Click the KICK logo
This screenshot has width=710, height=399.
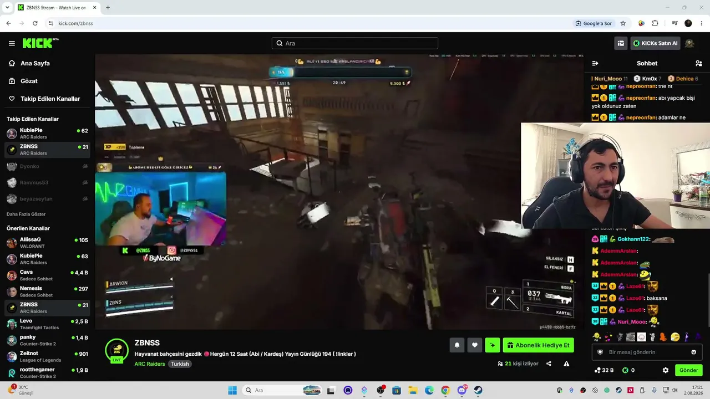pyautogui.click(x=40, y=43)
